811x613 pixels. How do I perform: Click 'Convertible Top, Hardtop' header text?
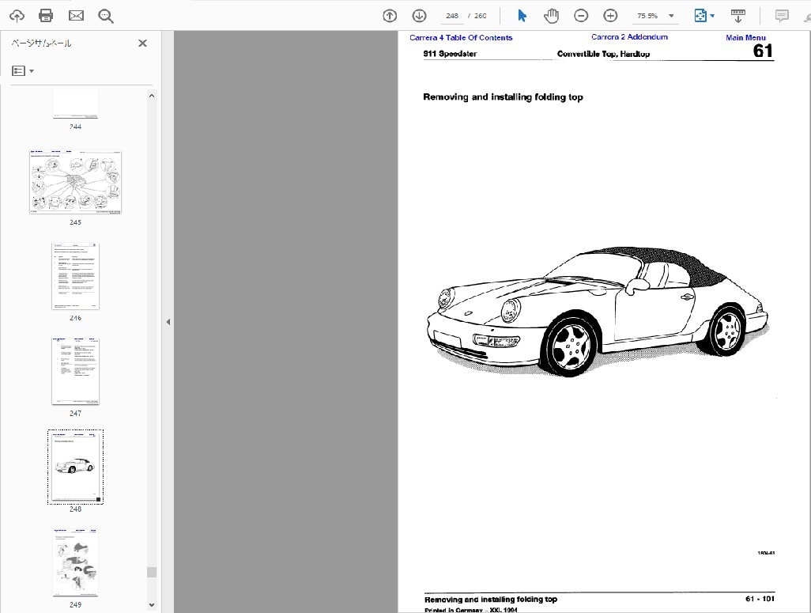603,54
